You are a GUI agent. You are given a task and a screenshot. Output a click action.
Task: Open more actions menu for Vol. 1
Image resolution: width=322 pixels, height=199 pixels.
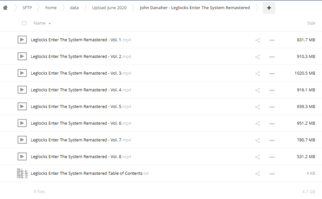(272, 40)
